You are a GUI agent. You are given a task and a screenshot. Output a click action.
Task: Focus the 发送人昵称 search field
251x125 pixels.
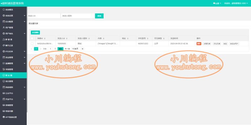[77, 16]
